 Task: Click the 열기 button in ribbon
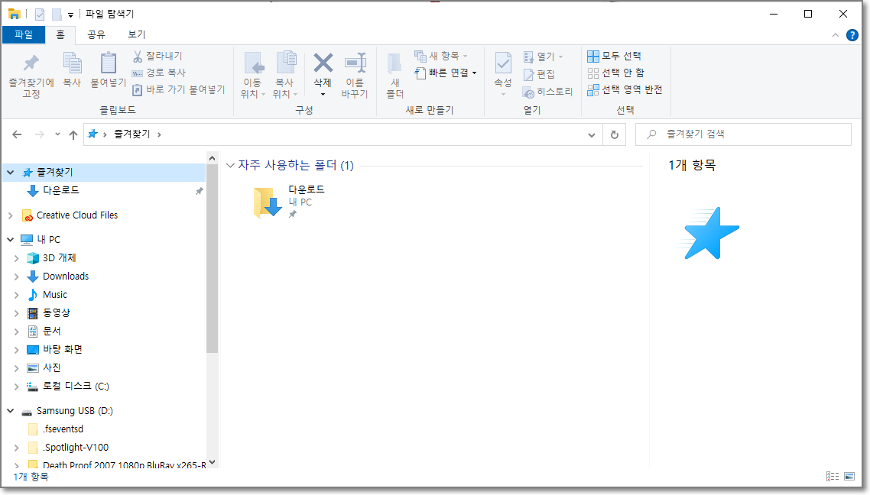[544, 57]
